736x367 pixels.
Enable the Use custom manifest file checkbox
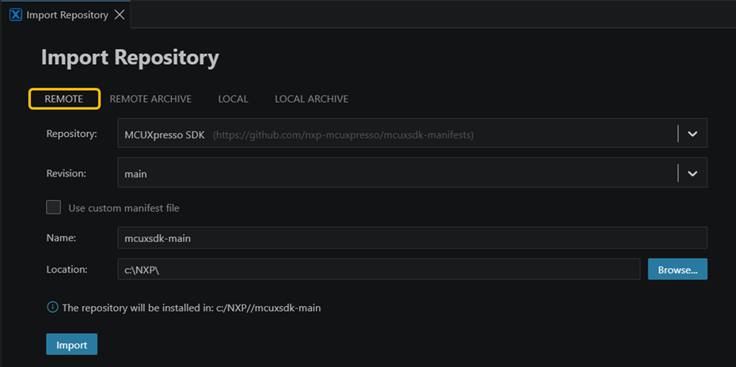click(54, 207)
